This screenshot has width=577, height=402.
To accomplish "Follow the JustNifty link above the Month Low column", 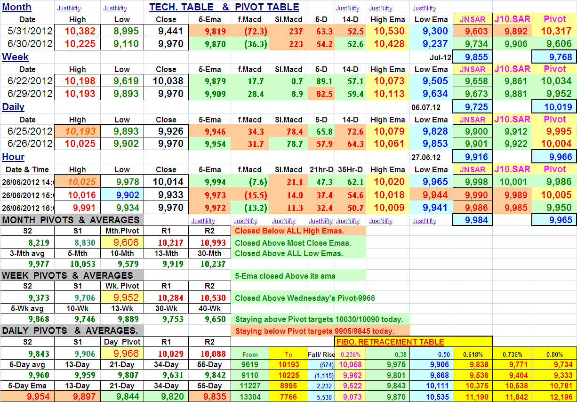I will coord(115,8).
